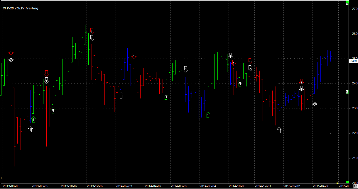Select the FW20 ZOLW Trailing chart title
358x189 pixels.
tap(21, 8)
